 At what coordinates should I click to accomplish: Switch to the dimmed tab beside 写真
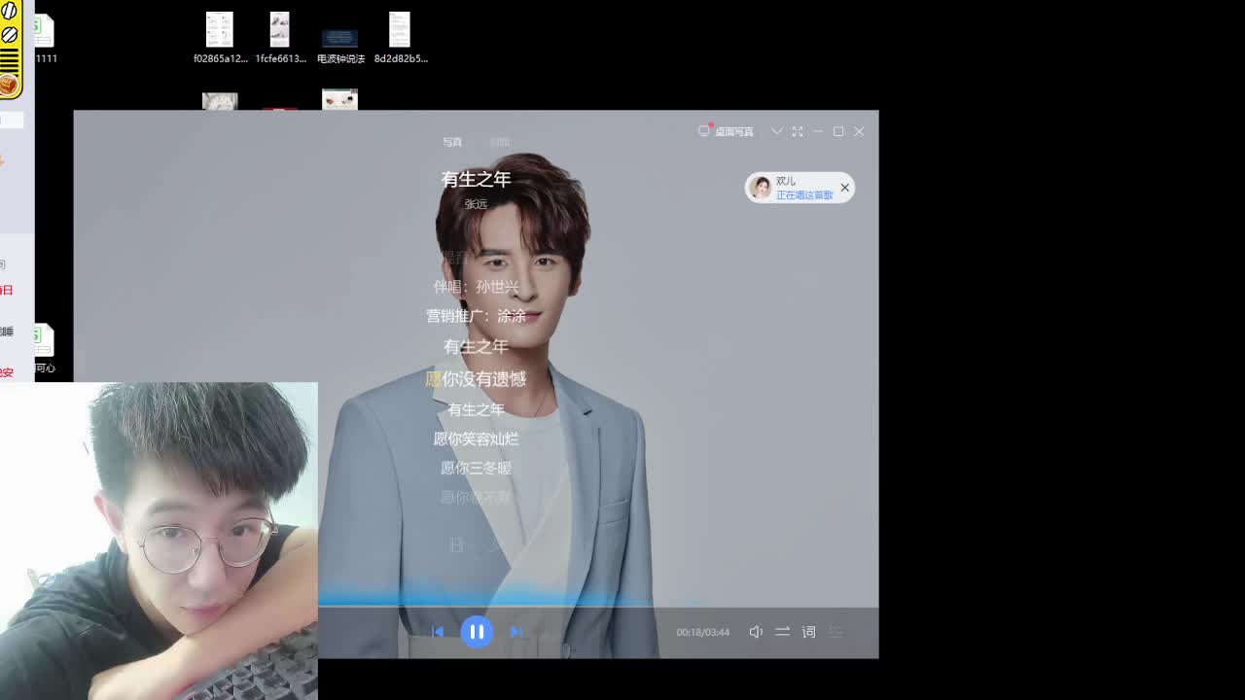click(x=499, y=142)
